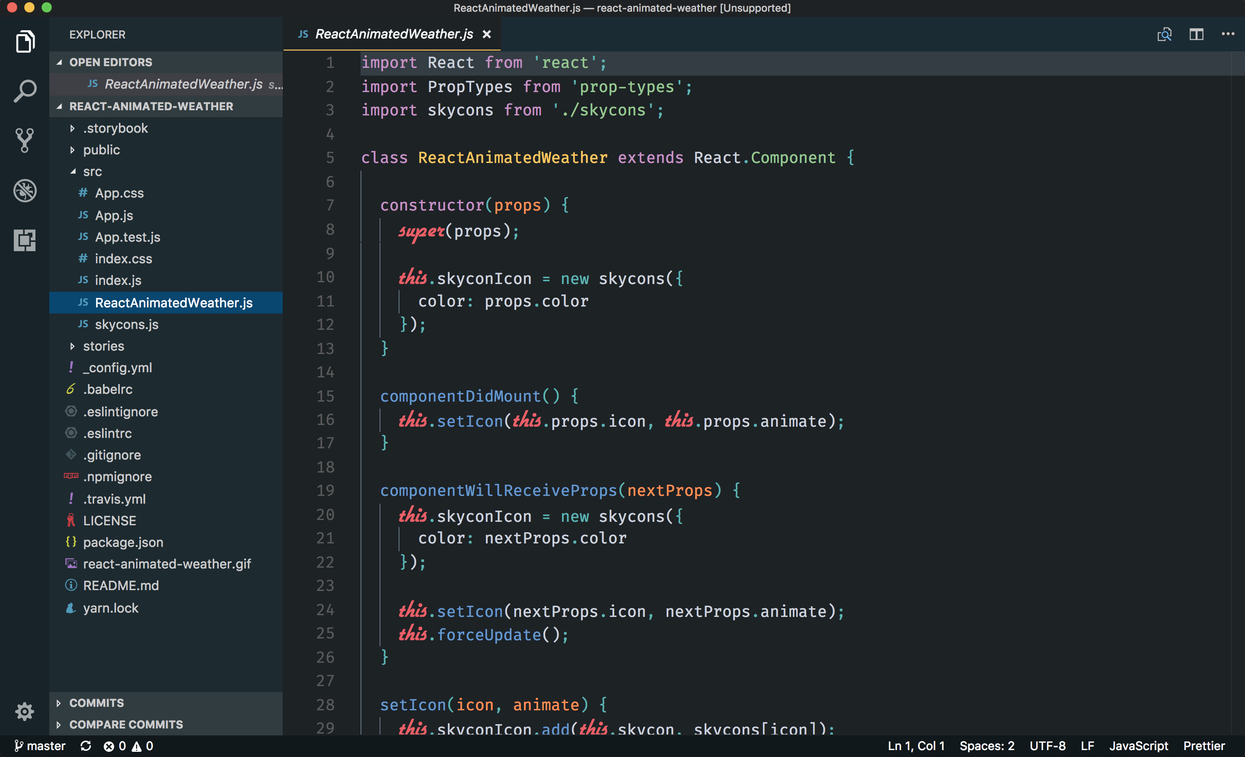Synchronize changes via status bar refresh icon
1245x757 pixels.
point(86,746)
